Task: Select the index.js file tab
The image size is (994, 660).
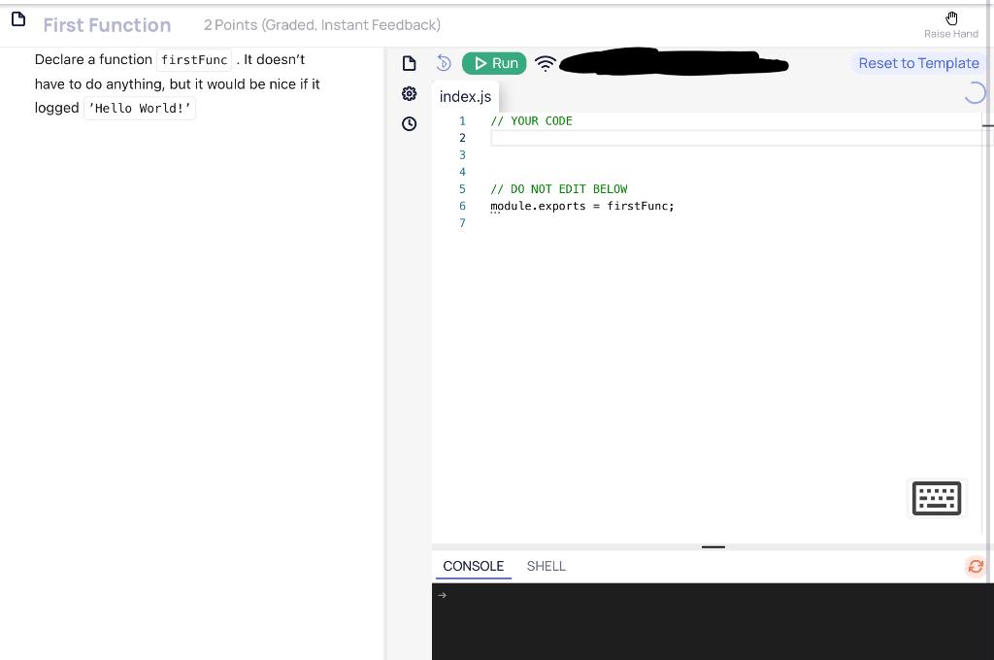Action: click(x=465, y=96)
